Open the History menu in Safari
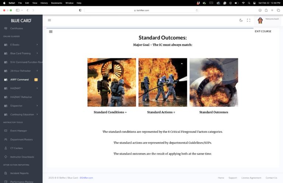 (44, 3)
